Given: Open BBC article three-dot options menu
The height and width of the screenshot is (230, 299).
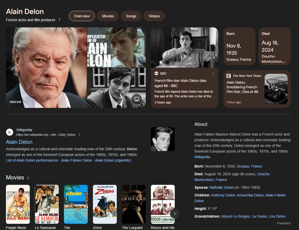Looking at the screenshot, I should tap(213, 74).
